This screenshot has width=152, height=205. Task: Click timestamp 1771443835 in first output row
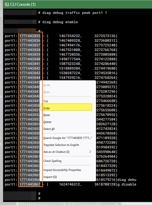(30, 36)
